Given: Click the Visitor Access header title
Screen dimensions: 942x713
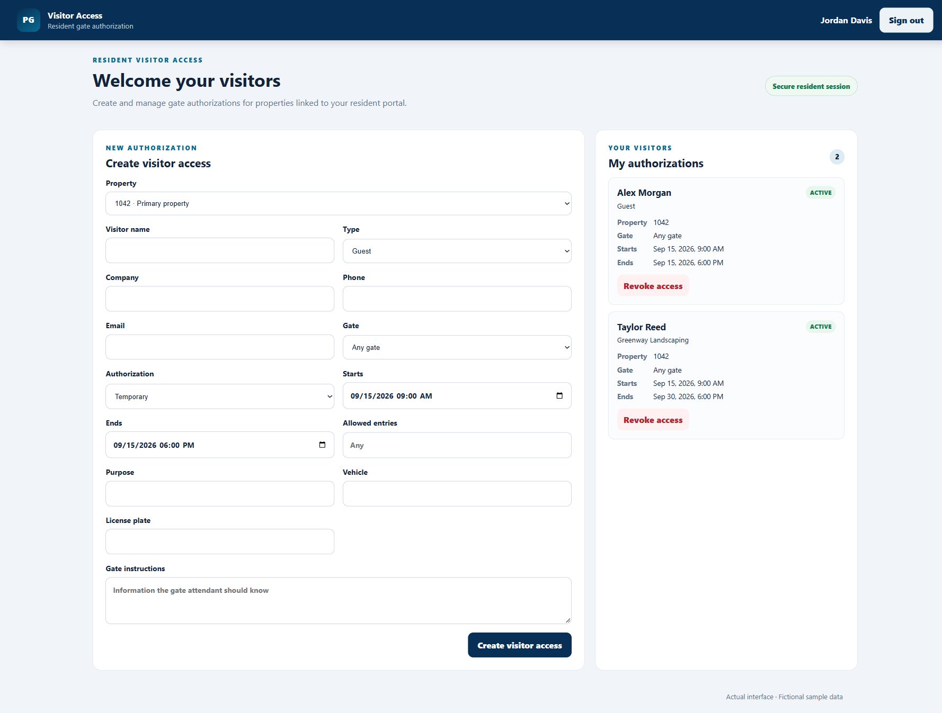Looking at the screenshot, I should [75, 15].
